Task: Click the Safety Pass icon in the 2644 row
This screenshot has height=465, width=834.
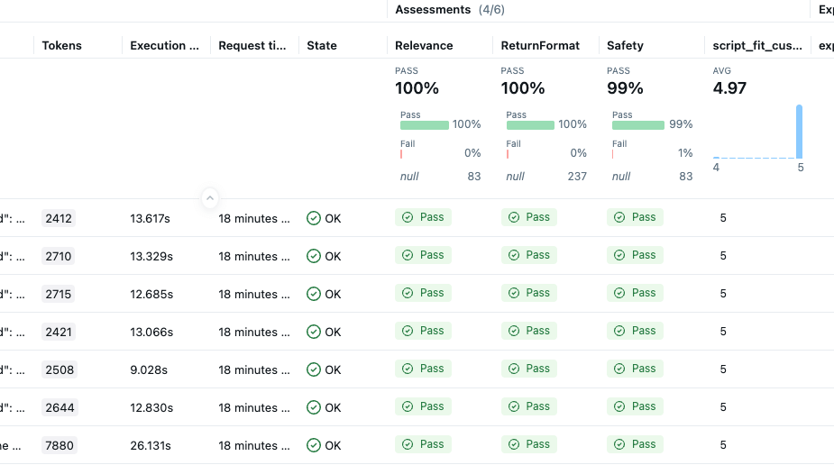Action: pyautogui.click(x=619, y=406)
